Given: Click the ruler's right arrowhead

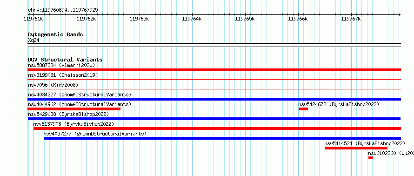Looking at the screenshot, I should 400,14.
